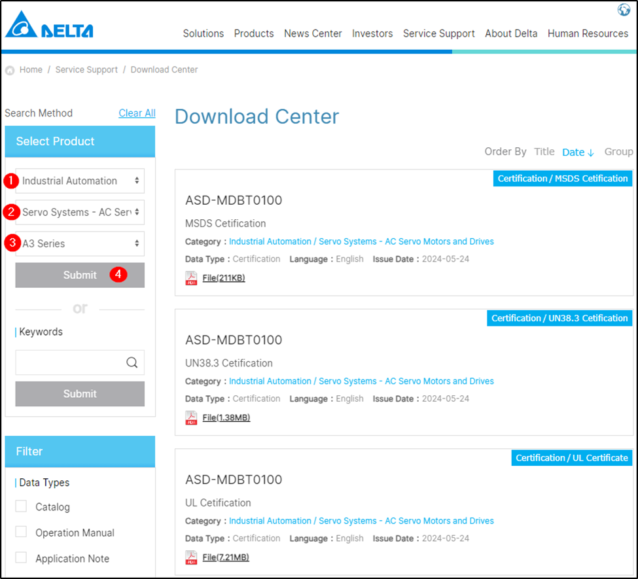Go to Service Support menu

tap(438, 33)
